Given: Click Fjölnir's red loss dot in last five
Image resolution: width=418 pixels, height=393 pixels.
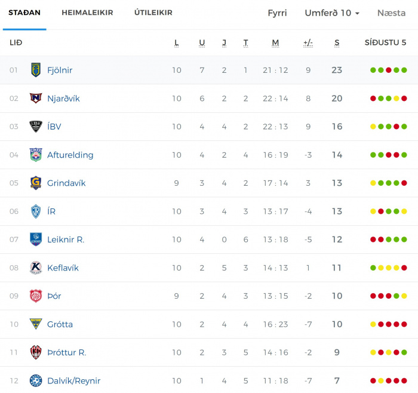Looking at the screenshot, I should coord(389,70).
